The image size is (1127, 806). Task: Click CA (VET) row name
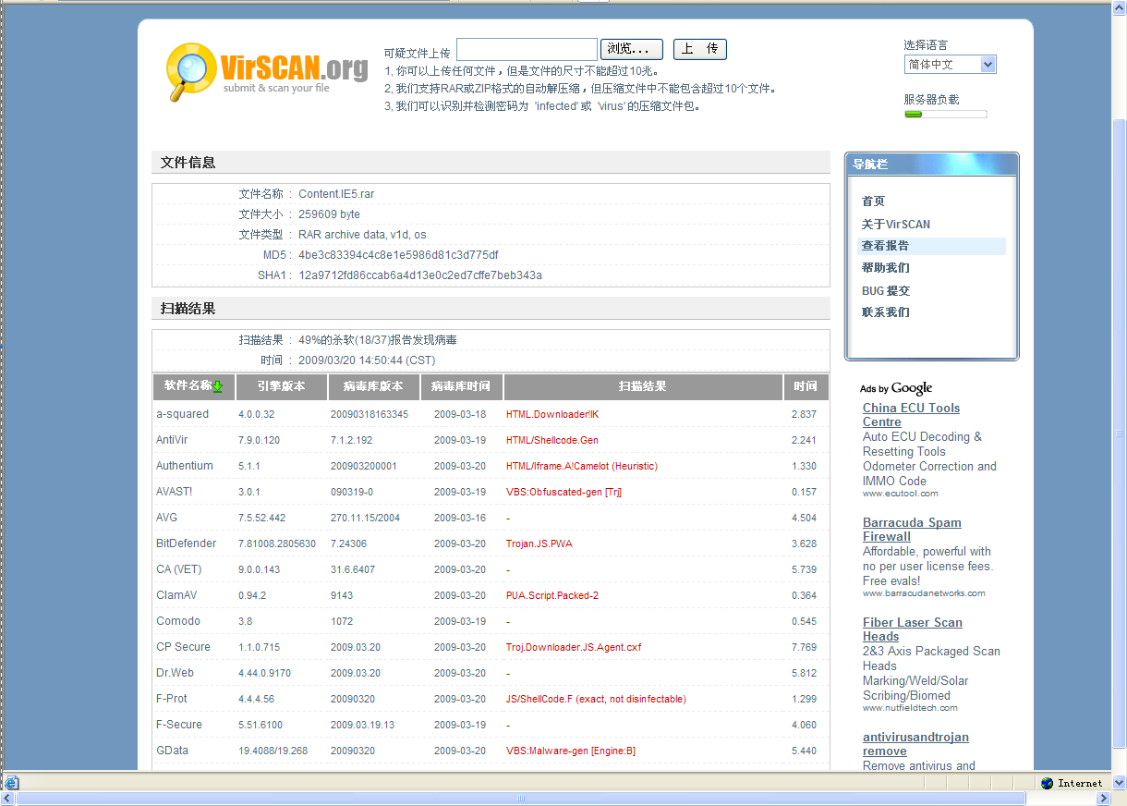(178, 569)
